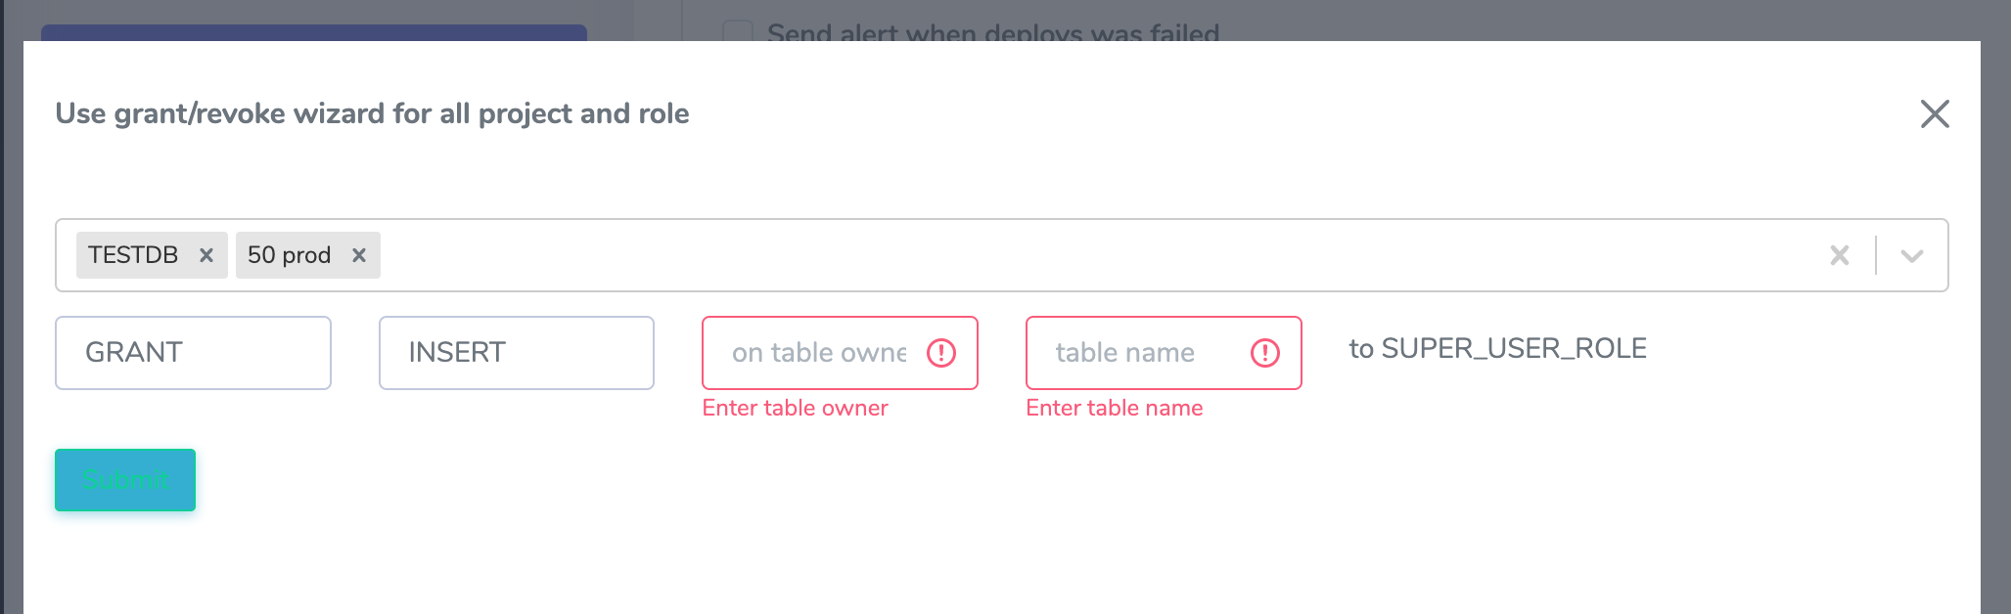Close the grant/revoke wizard dialog
The height and width of the screenshot is (614, 2011).
[1935, 114]
